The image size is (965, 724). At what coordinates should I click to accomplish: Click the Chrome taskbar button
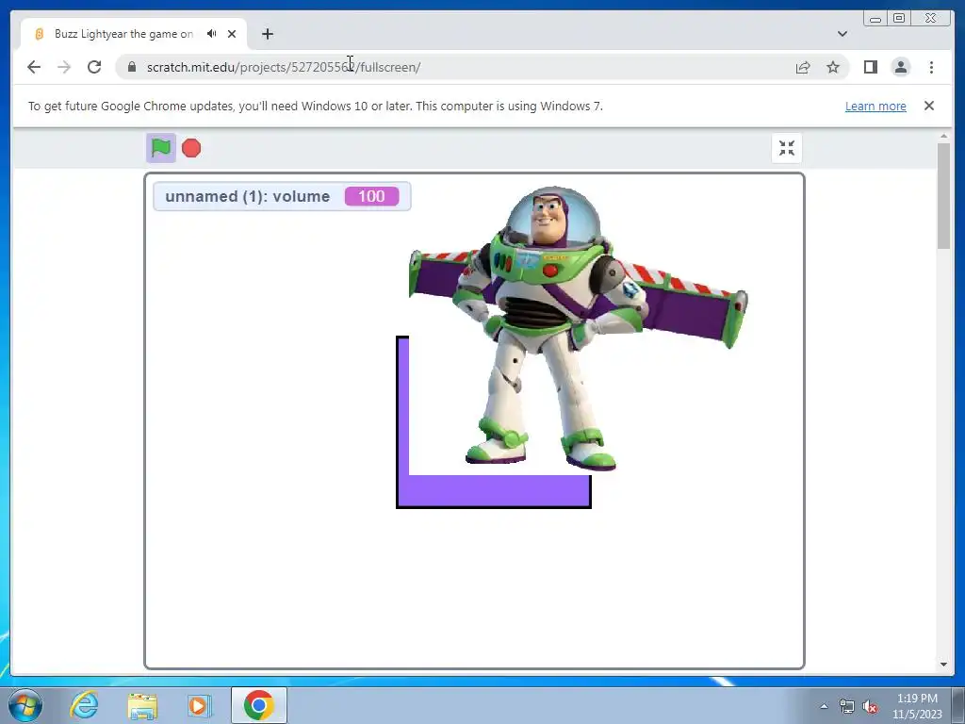pos(259,705)
